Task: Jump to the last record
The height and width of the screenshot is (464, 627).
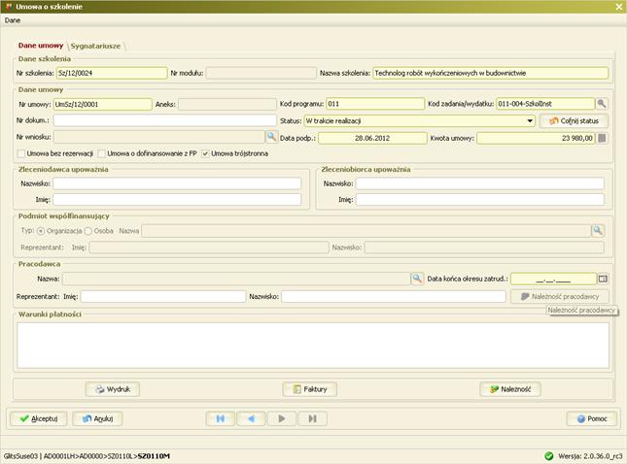Action: point(313,418)
